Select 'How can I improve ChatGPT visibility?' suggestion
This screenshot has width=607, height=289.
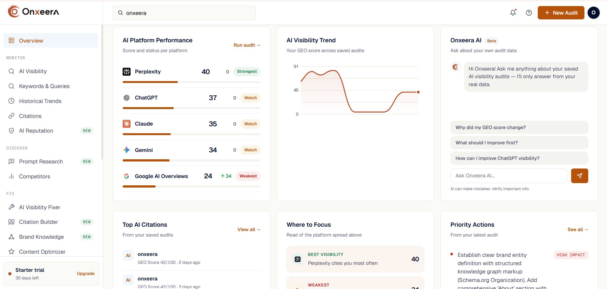coord(519,158)
